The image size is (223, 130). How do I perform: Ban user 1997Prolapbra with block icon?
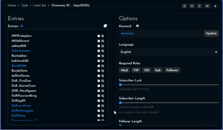[103, 36]
